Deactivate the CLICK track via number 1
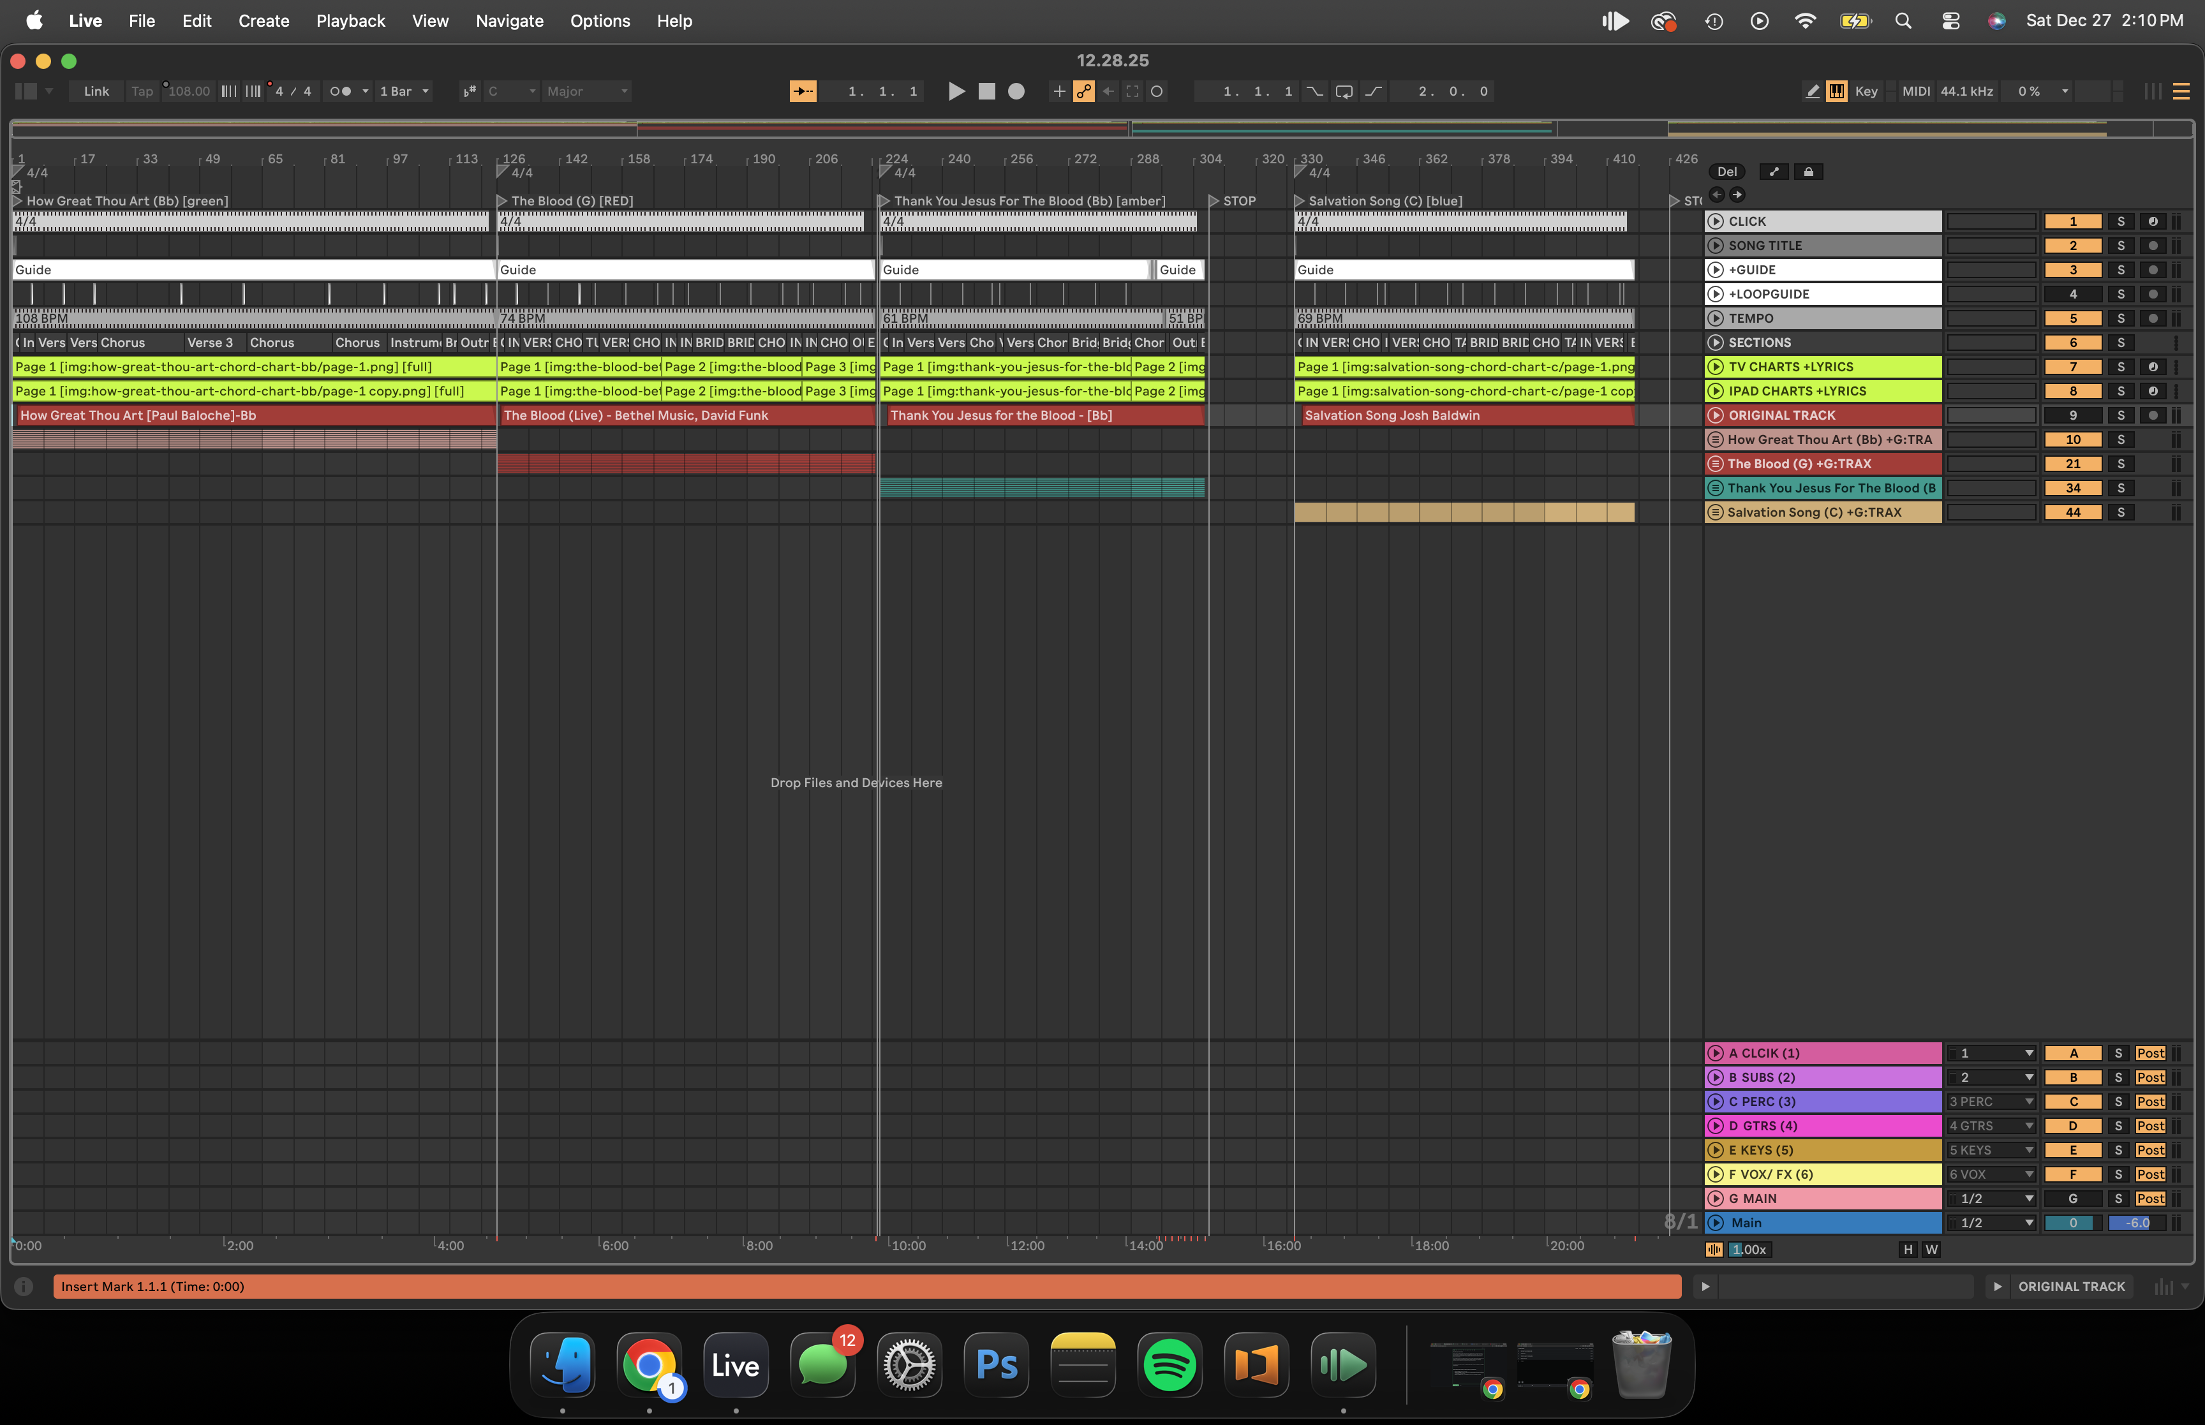2205x1425 pixels. (x=2072, y=221)
